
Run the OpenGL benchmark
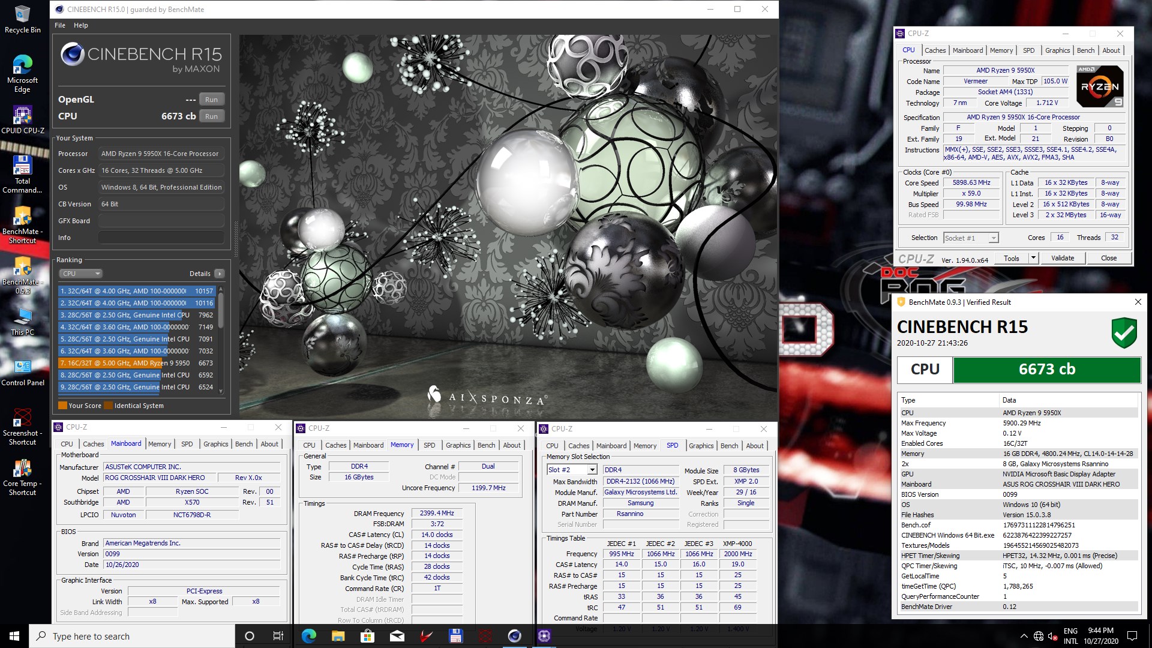(211, 100)
